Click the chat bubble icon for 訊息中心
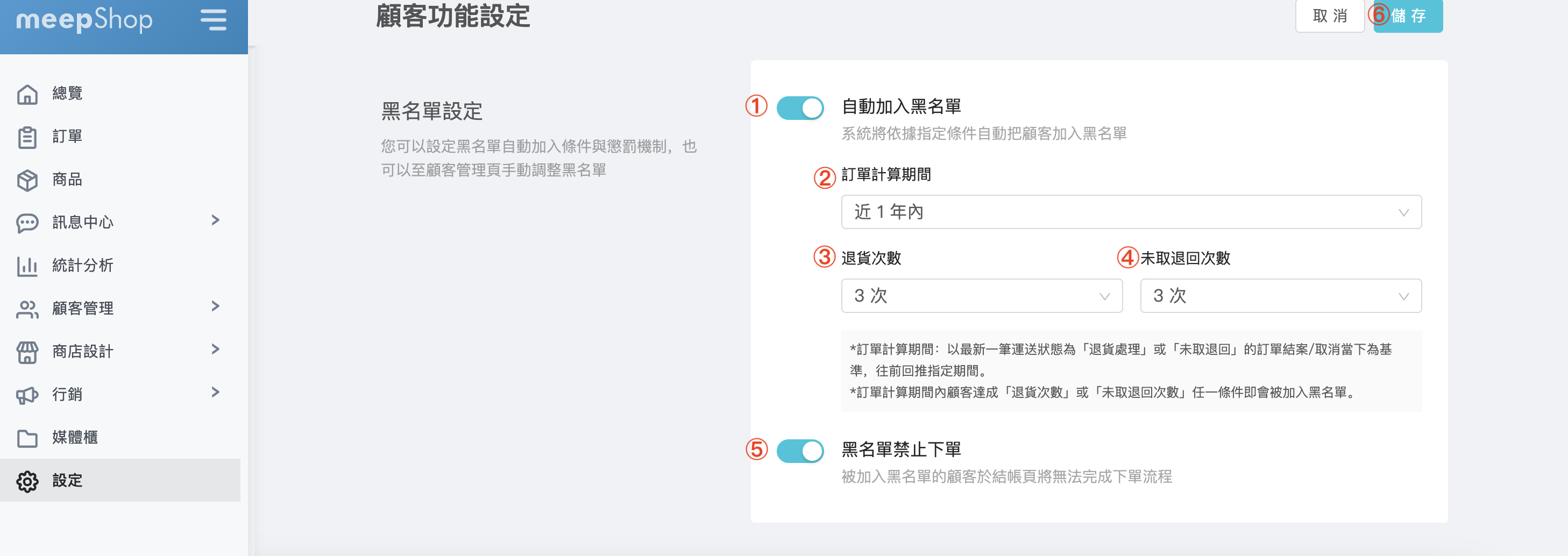1568x556 pixels. [x=27, y=223]
